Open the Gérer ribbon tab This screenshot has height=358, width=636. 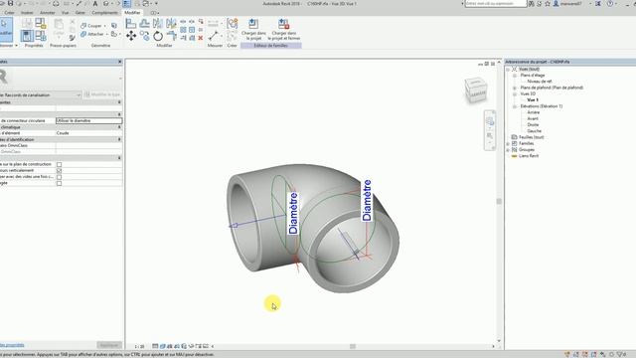click(x=80, y=13)
